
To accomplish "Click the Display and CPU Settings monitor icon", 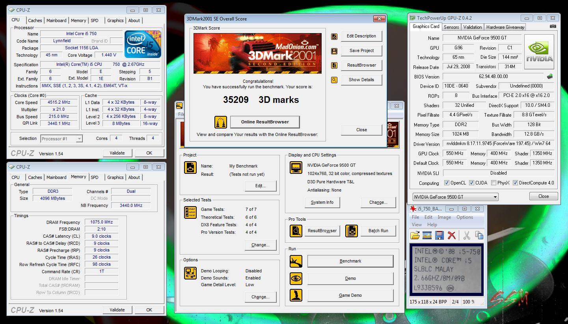I will coord(296,168).
